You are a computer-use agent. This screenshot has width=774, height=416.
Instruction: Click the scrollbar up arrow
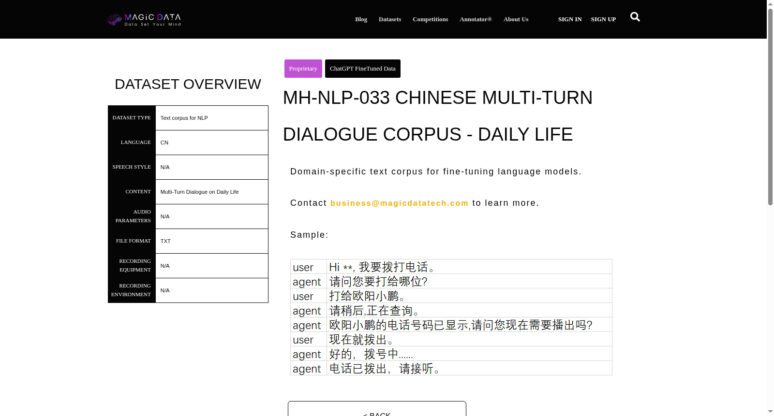(x=770, y=4)
